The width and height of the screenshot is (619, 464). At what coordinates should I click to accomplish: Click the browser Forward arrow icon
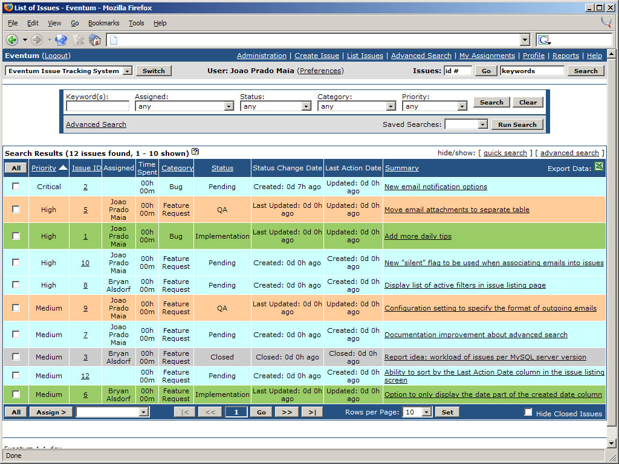pyautogui.click(x=37, y=40)
